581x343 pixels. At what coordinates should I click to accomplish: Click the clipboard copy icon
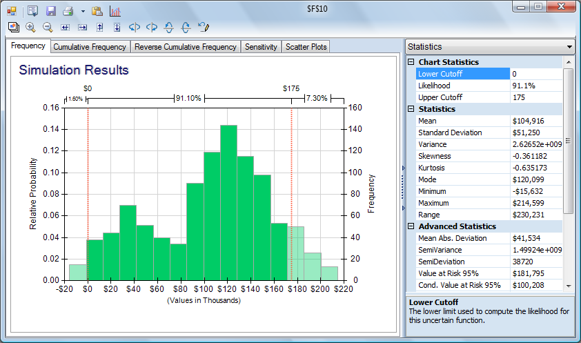(97, 11)
